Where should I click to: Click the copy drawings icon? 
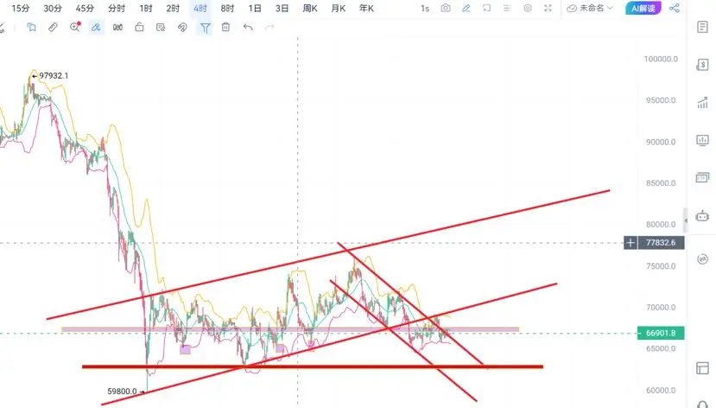tap(31, 28)
